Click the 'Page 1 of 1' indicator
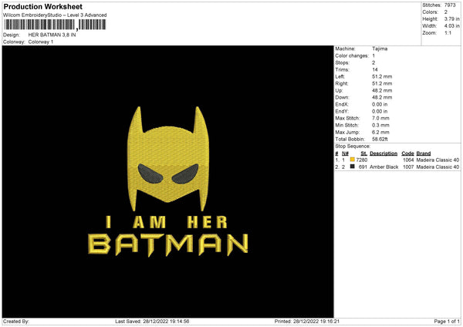The width and height of the screenshot is (463, 327). [x=447, y=322]
